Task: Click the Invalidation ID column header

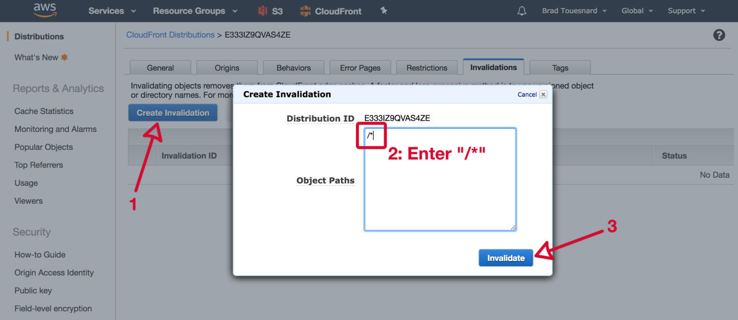Action: (x=189, y=156)
